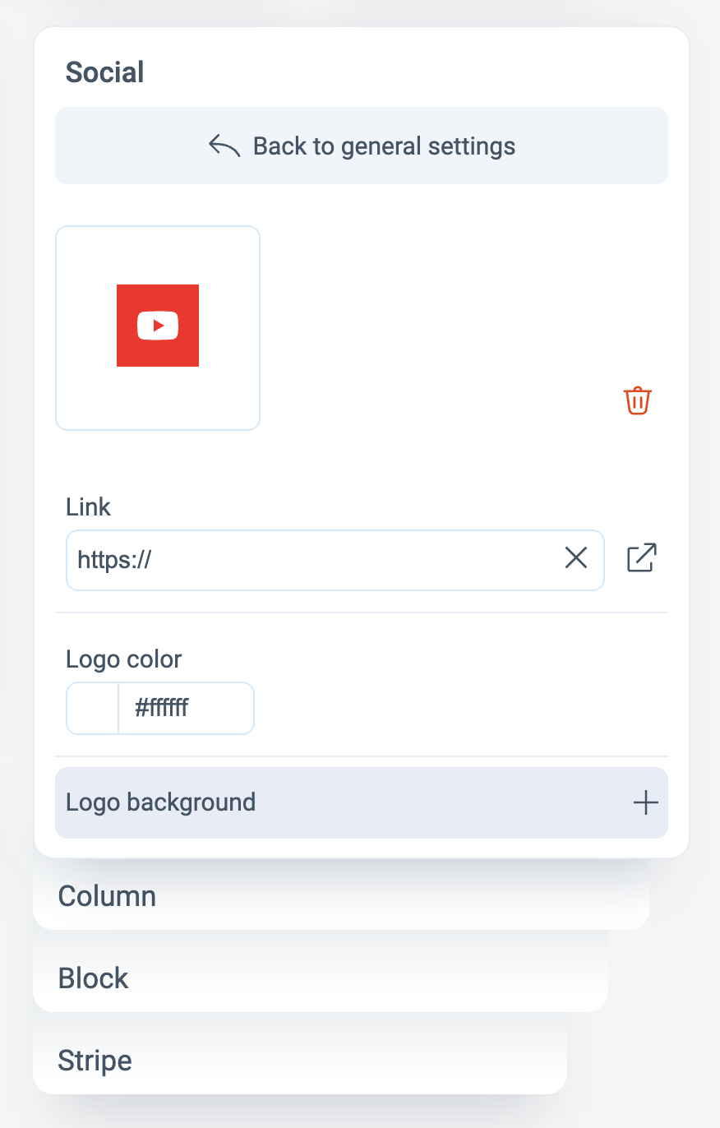Click the Logo color label
This screenshot has height=1128, width=720.
coord(124,659)
